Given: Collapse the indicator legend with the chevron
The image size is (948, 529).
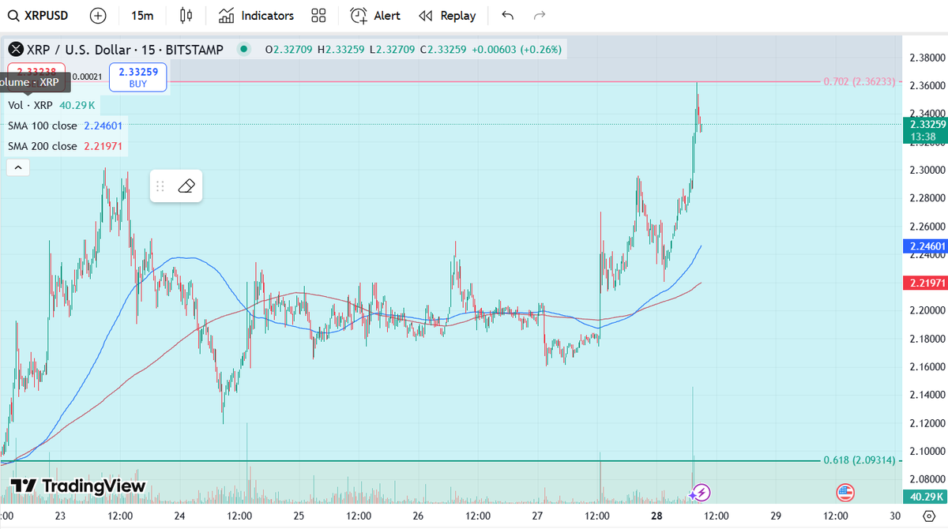Looking at the screenshot, I should click(18, 167).
